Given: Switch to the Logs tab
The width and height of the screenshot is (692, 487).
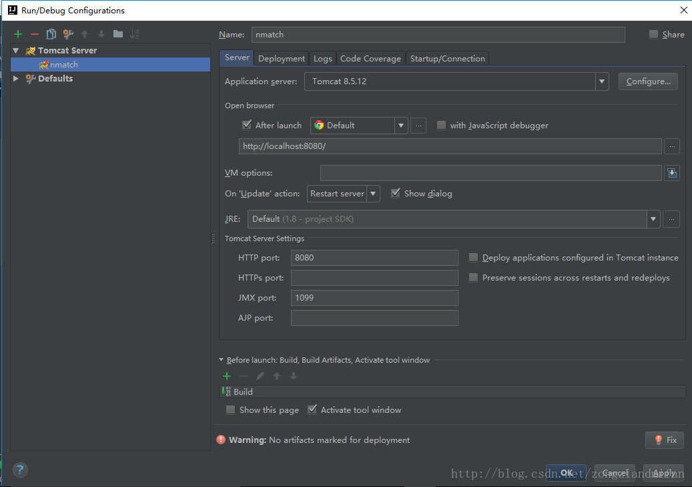Looking at the screenshot, I should coord(322,58).
